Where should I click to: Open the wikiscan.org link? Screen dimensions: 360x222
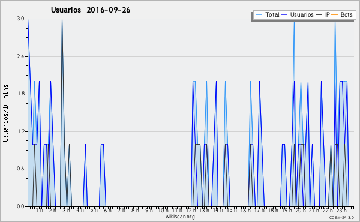point(180,217)
